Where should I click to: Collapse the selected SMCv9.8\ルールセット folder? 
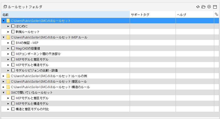click(x=4, y=21)
